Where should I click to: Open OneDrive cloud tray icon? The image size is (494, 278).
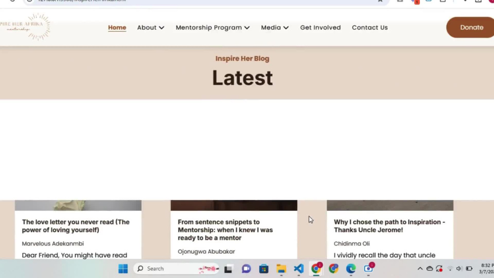pyautogui.click(x=429, y=269)
